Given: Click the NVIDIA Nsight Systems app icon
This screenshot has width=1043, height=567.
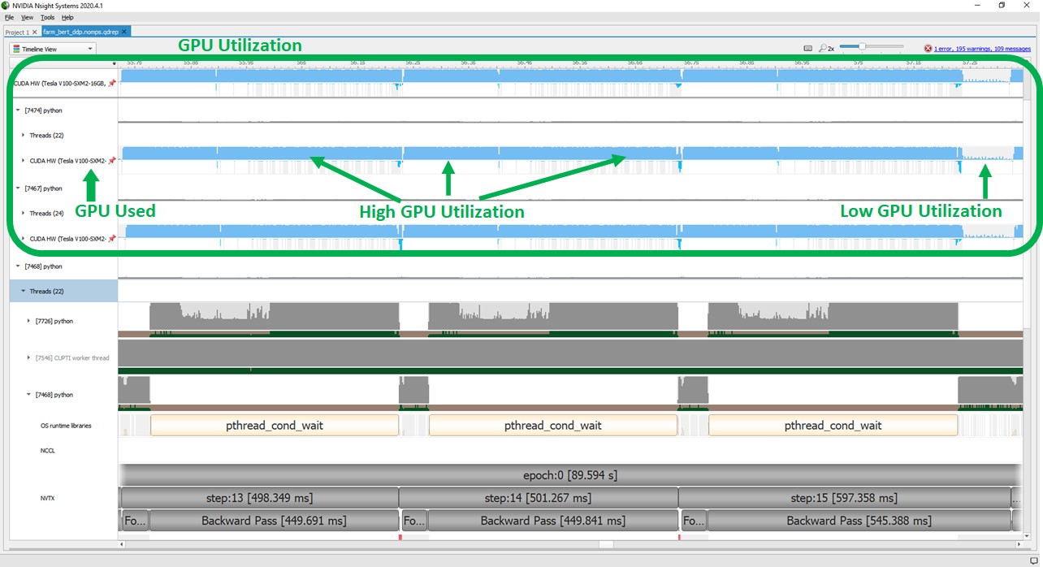Looking at the screenshot, I should [6, 5].
